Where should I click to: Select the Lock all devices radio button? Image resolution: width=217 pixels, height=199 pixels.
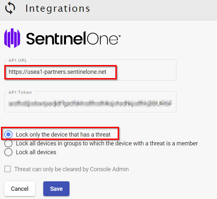(9, 152)
